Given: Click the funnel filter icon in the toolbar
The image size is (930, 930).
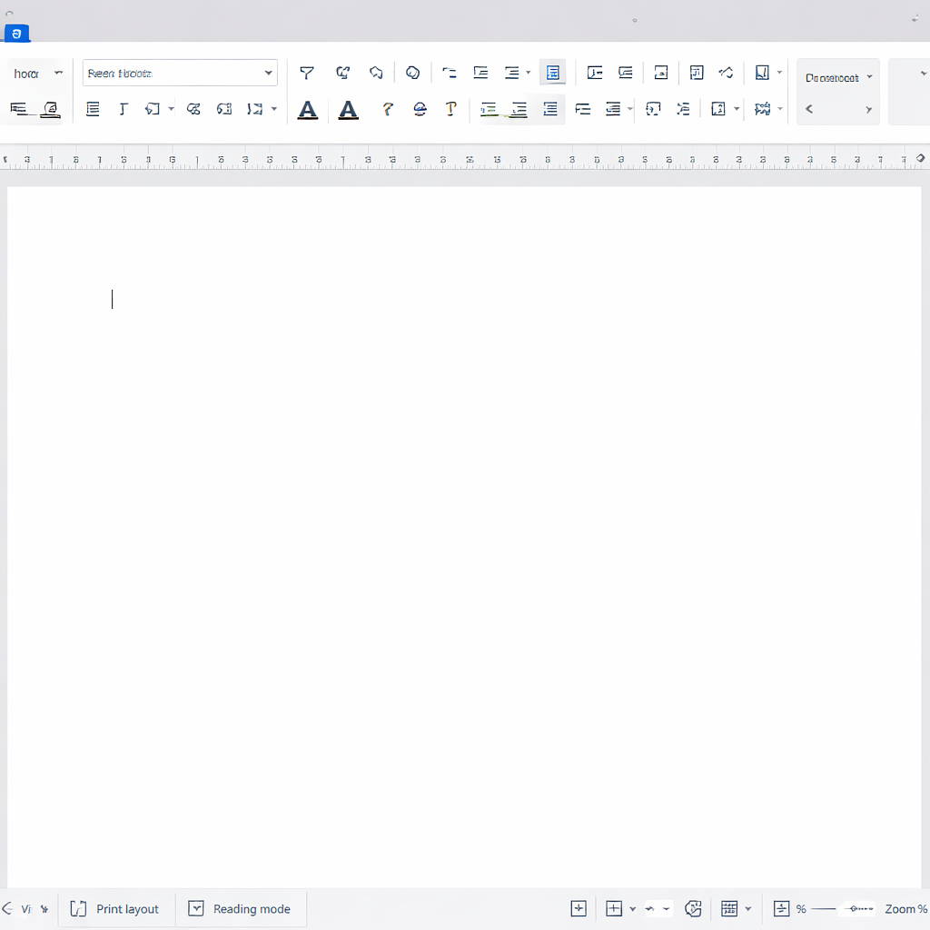Looking at the screenshot, I should coord(307,73).
